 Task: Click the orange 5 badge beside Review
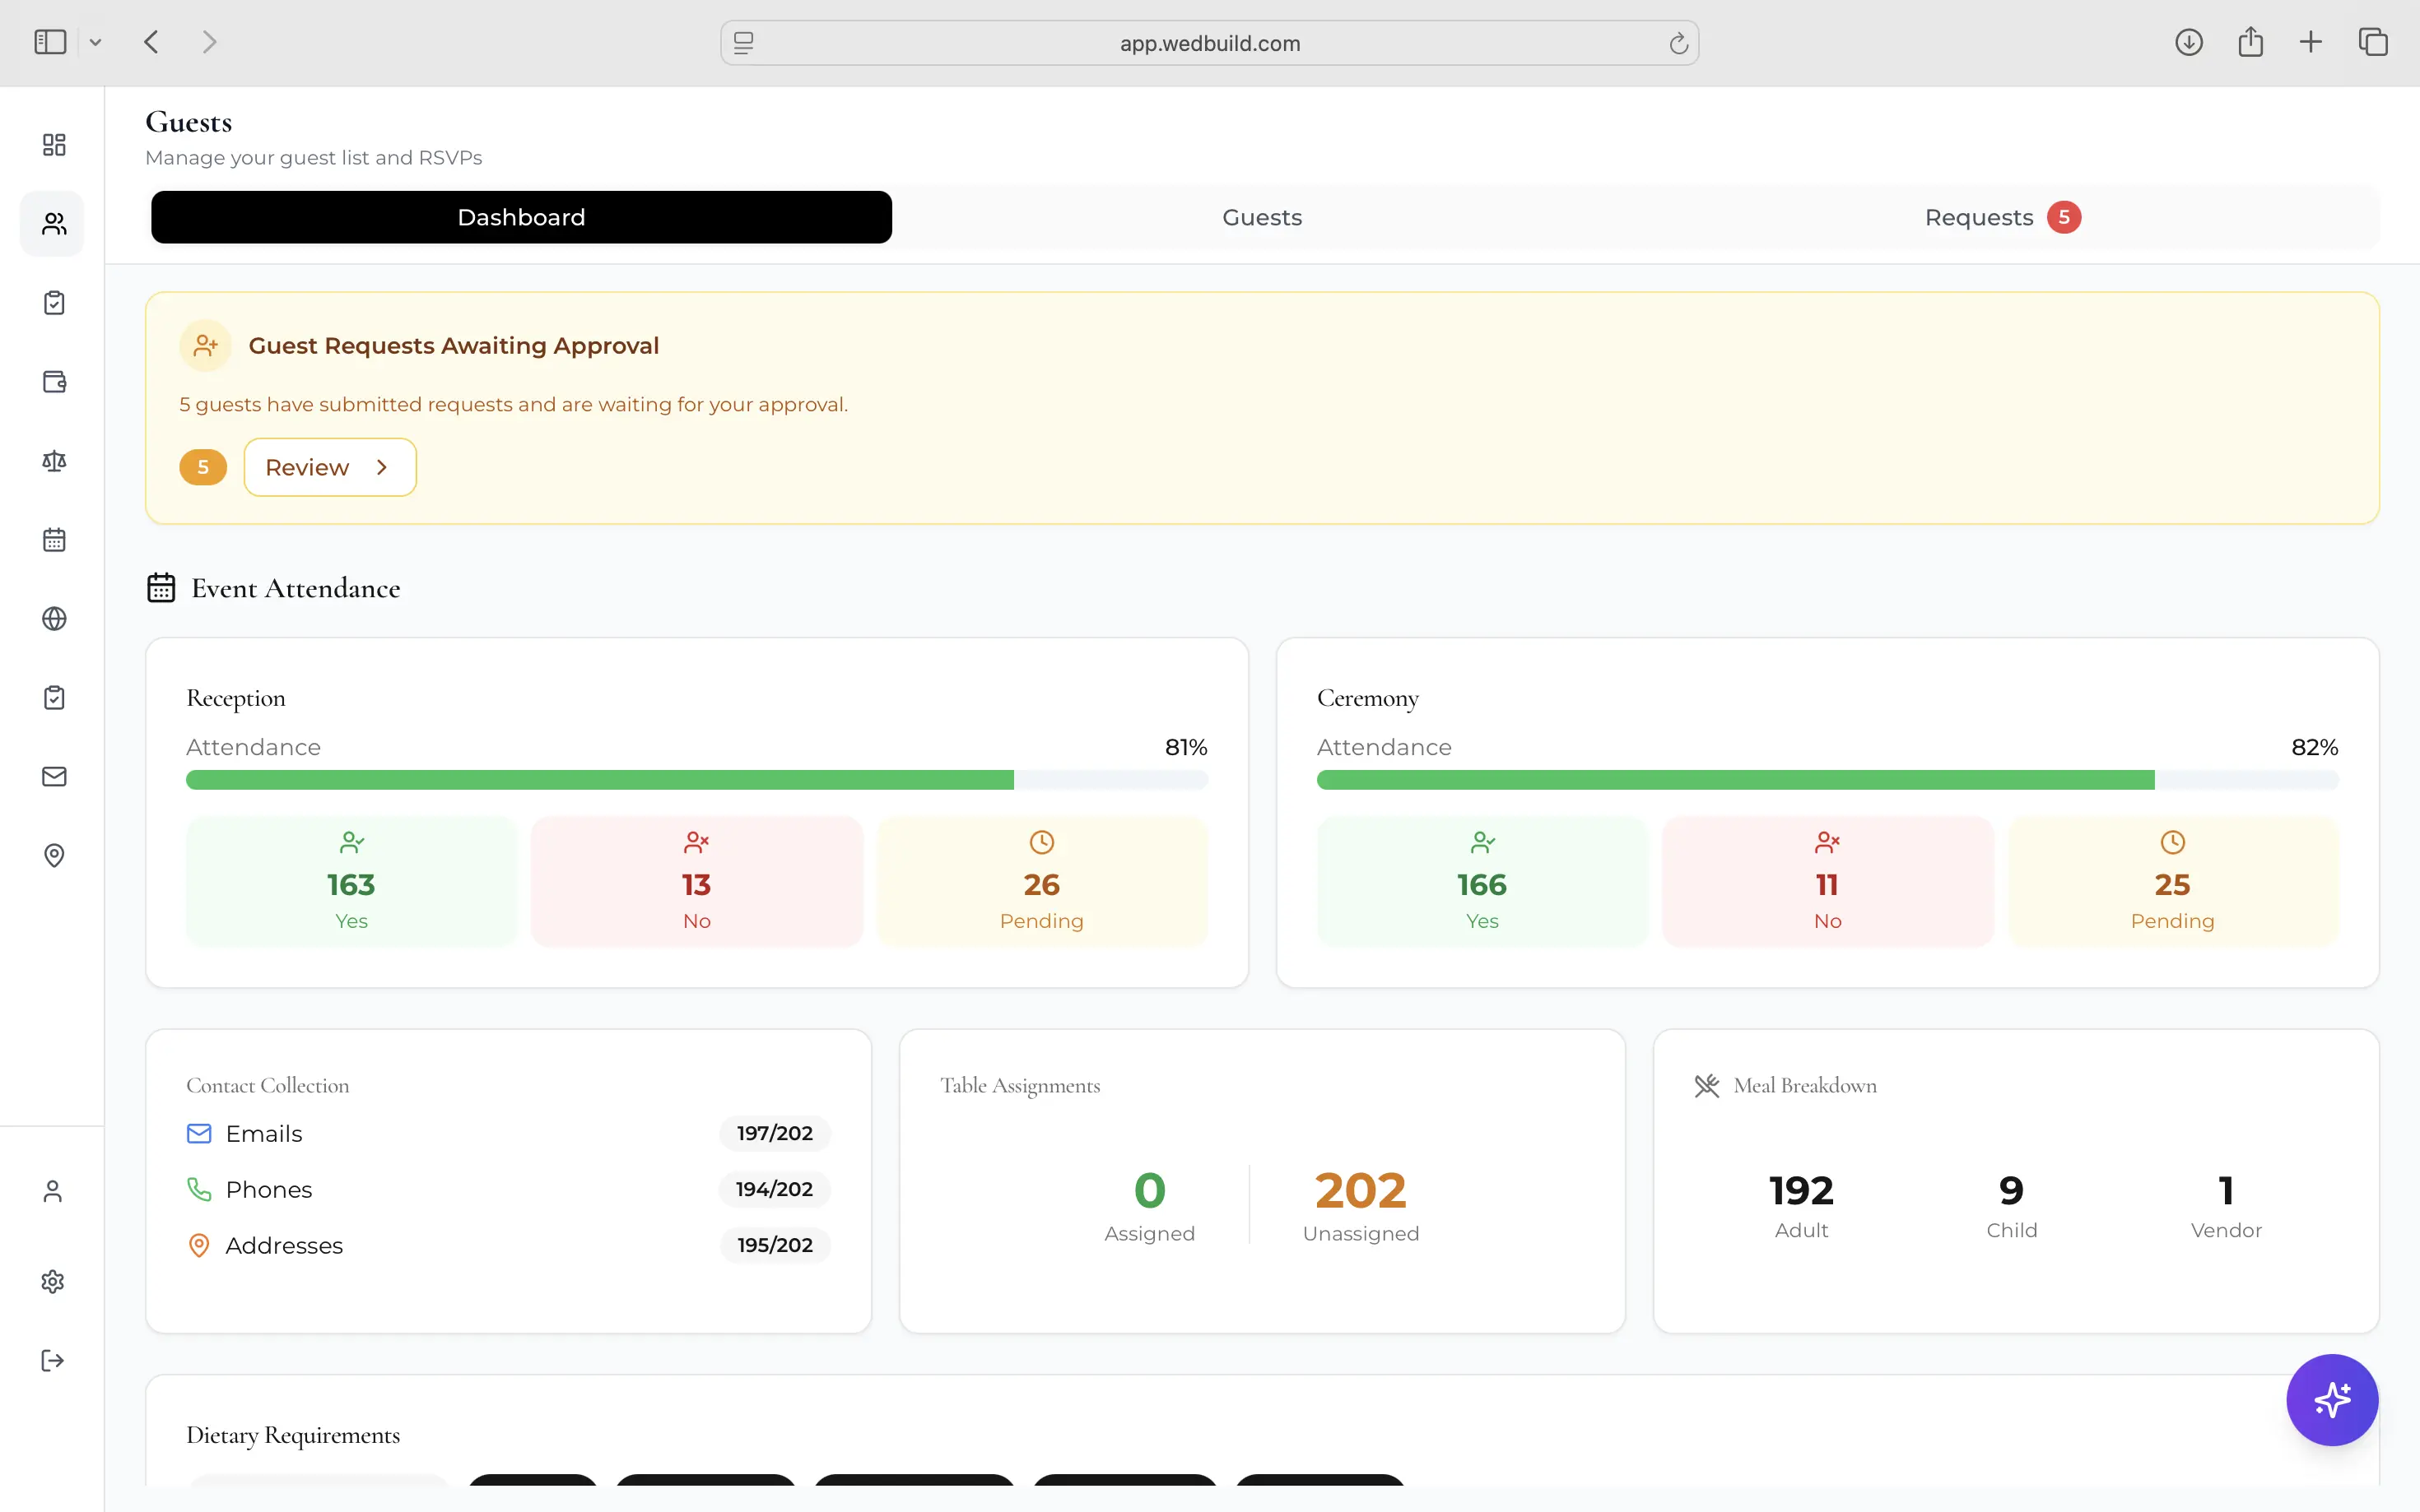pos(203,468)
